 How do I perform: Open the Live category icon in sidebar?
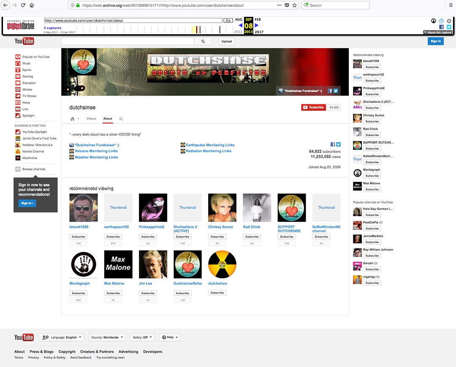(x=18, y=109)
